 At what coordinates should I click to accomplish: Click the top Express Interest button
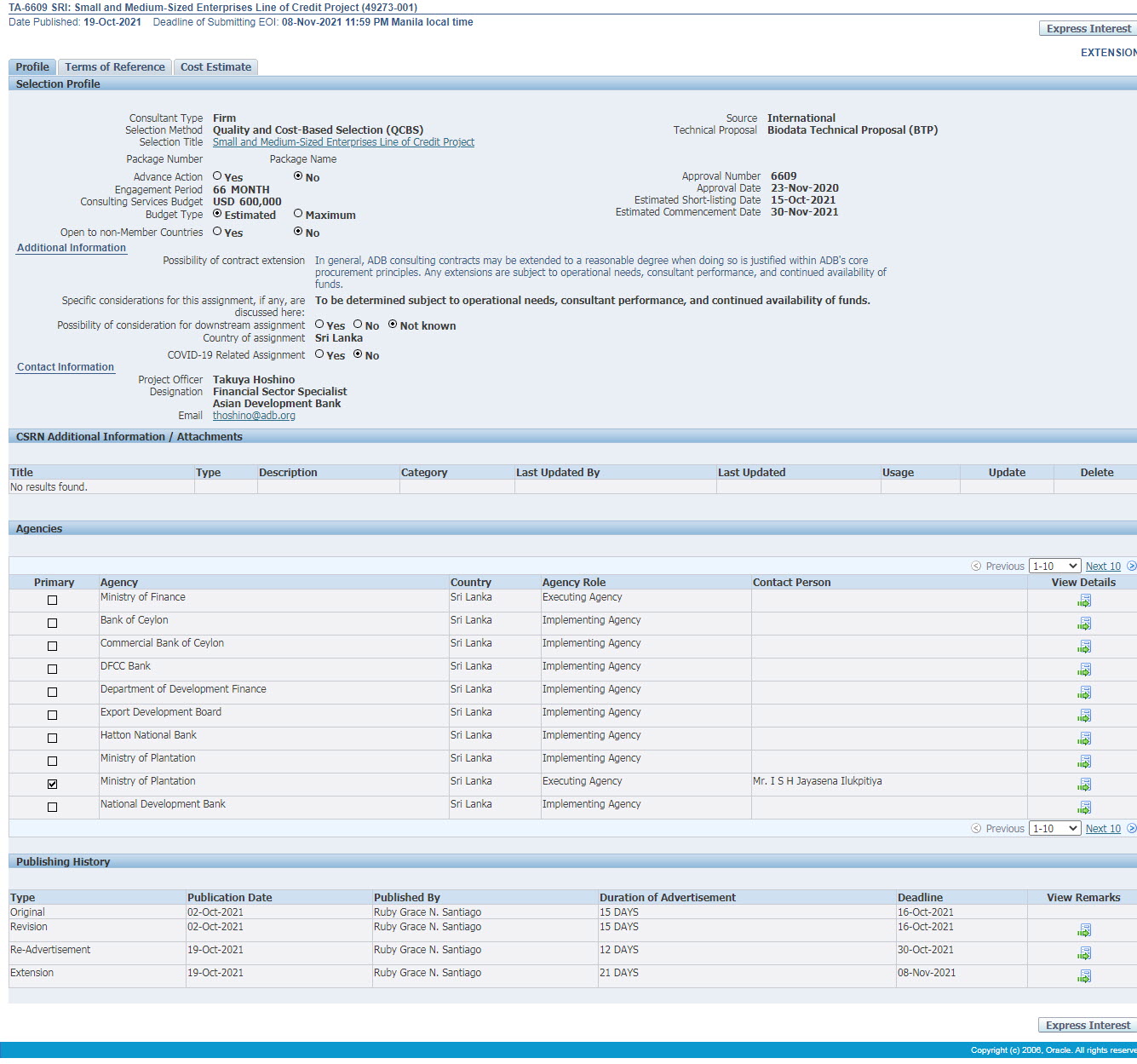pos(1088,29)
